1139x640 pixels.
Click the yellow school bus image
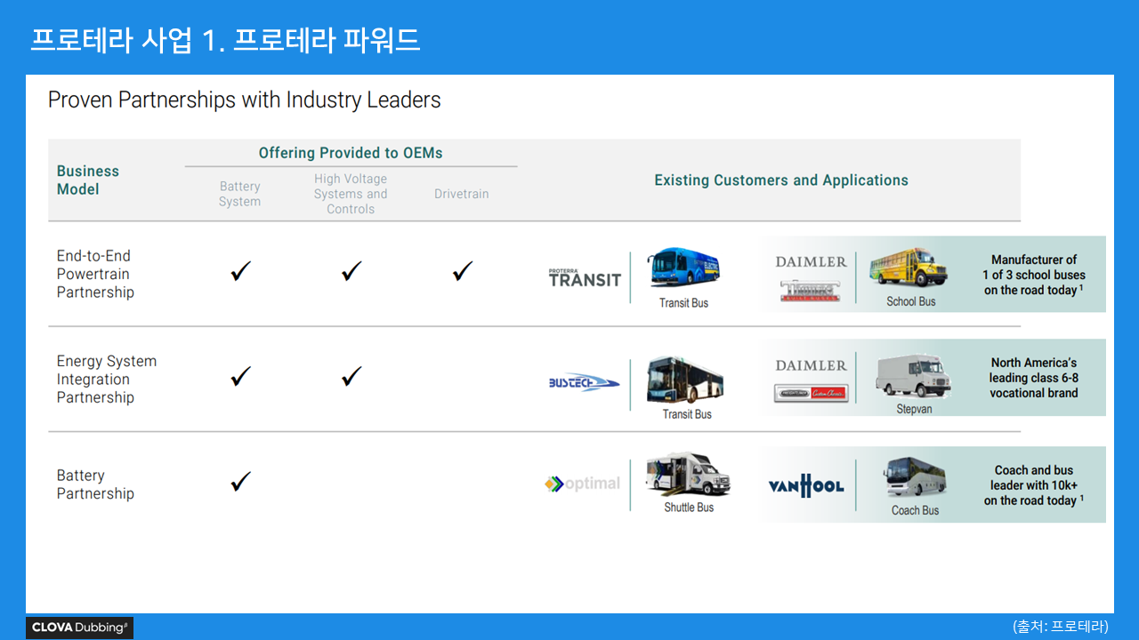(x=908, y=268)
